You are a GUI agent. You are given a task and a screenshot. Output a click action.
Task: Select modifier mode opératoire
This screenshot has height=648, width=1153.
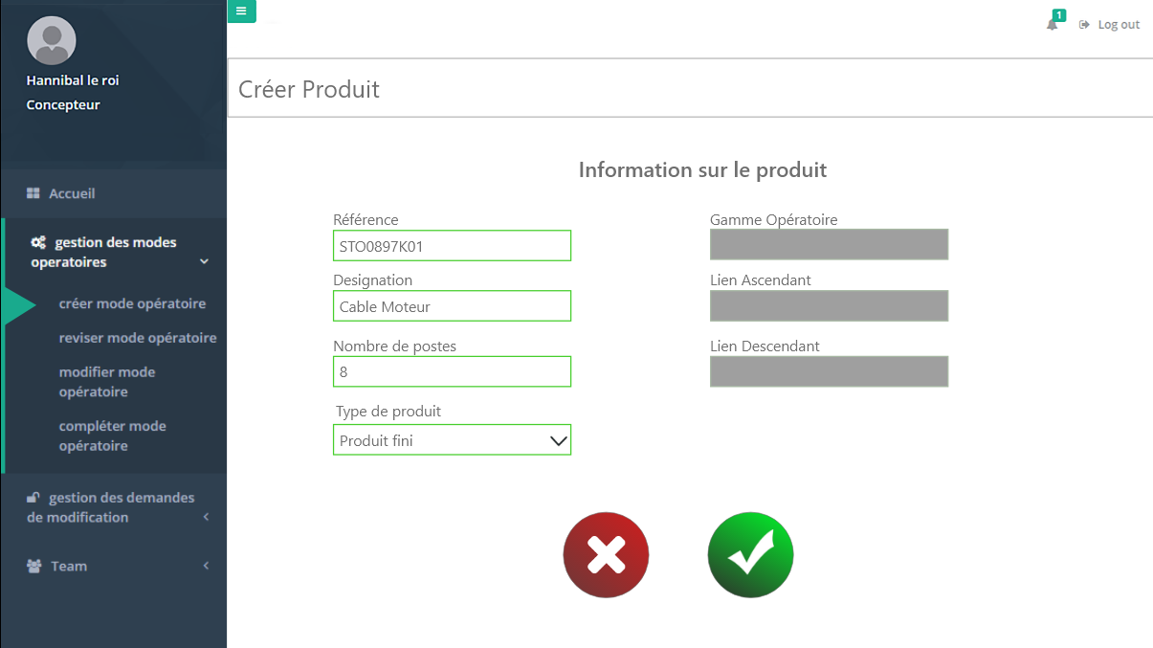coord(107,382)
